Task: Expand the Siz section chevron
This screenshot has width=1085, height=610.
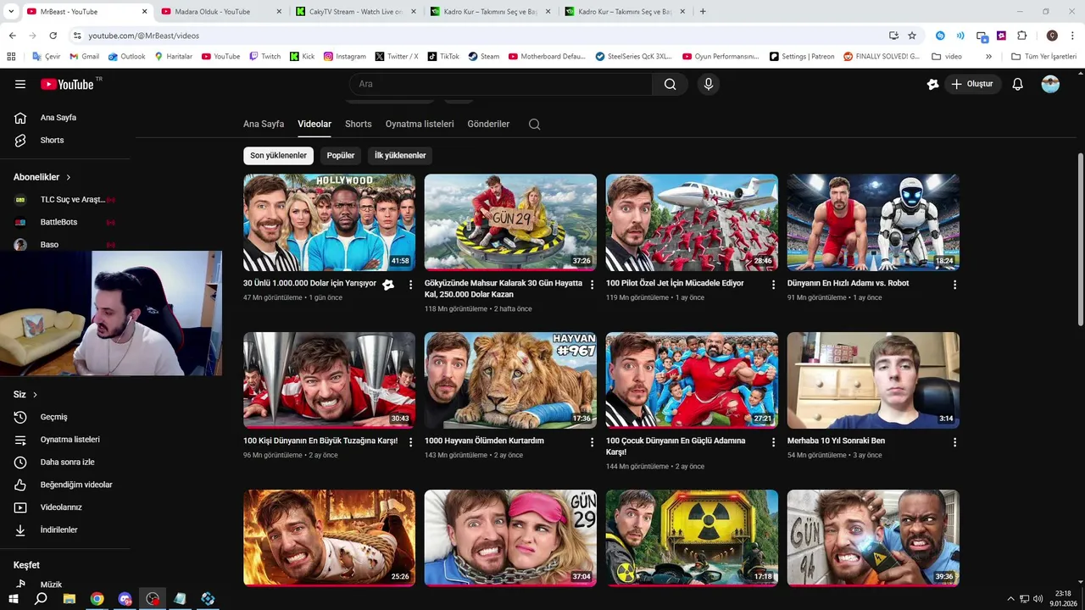Action: tap(35, 395)
